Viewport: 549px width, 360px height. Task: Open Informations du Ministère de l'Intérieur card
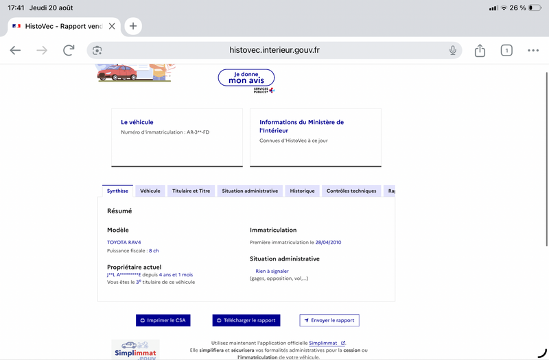coord(316,138)
